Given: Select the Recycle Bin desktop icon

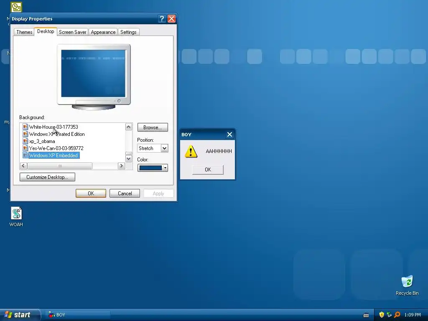Looking at the screenshot, I should tap(407, 285).
